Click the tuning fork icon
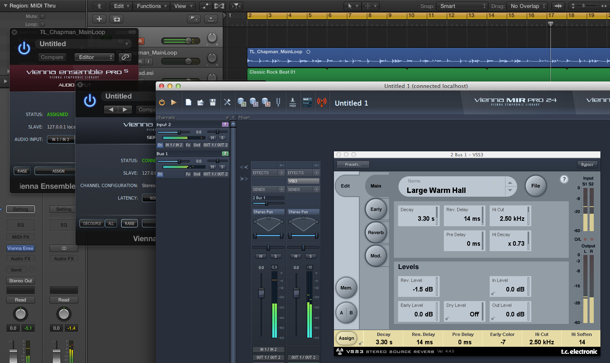 (278, 102)
